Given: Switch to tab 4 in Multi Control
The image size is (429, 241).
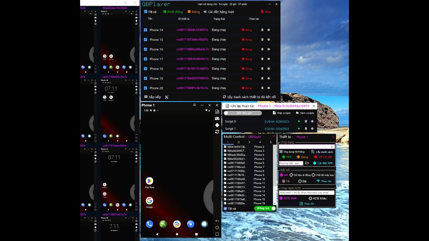Looking at the screenshot, I should click(260, 142).
